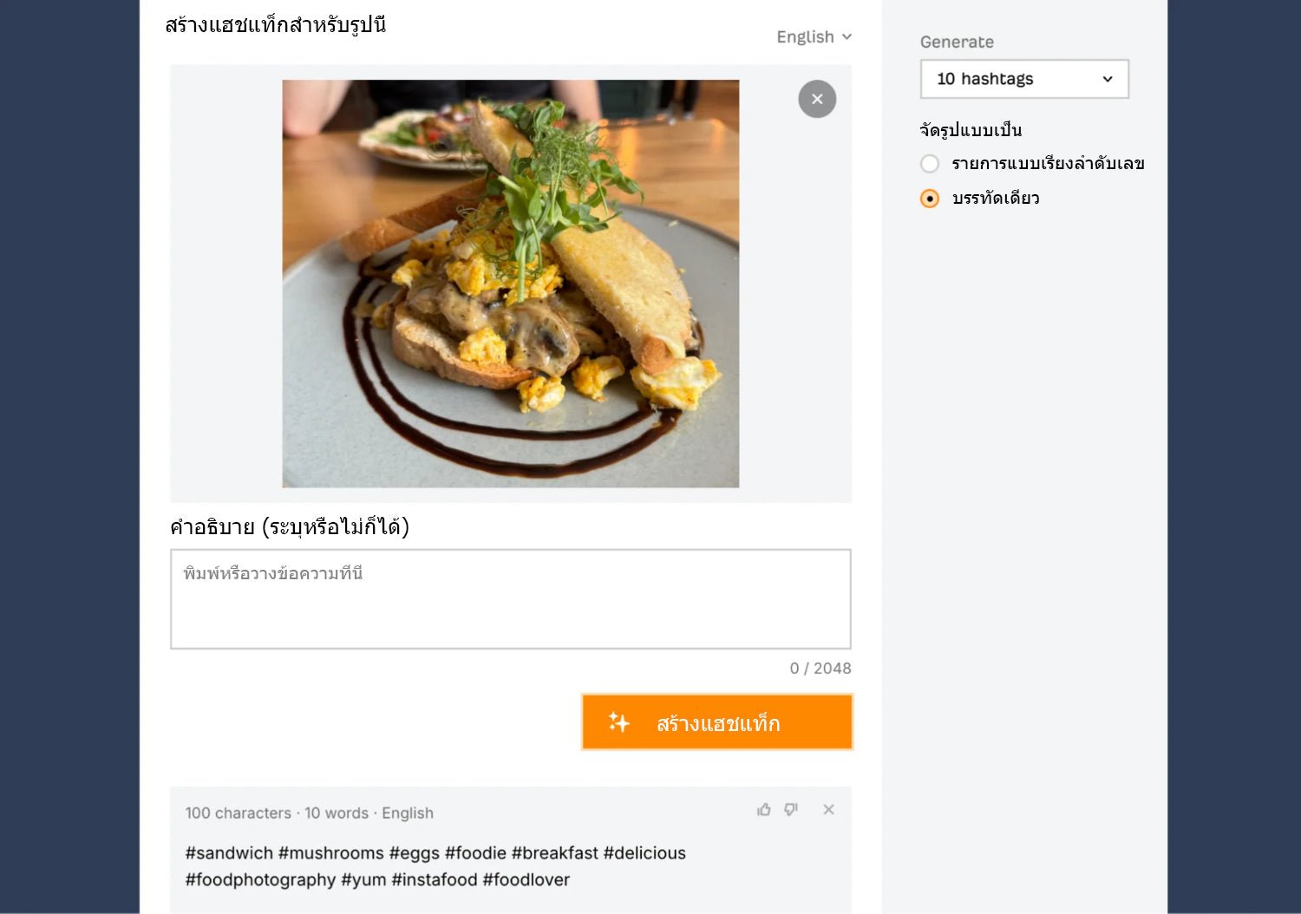1301x914 pixels.
Task: Click the บรรทัดเดียว option label
Action: (996, 199)
